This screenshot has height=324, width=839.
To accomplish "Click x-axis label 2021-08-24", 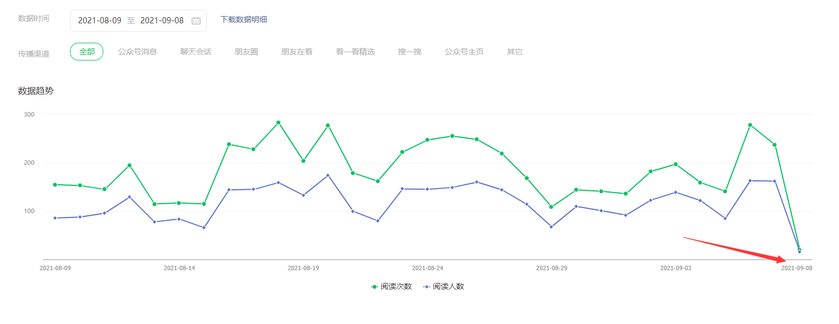I will (x=427, y=268).
